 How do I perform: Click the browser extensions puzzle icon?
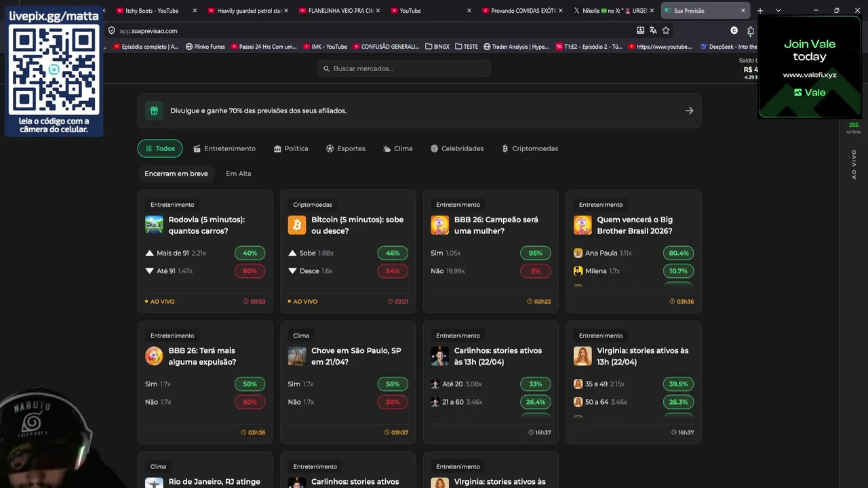click(751, 30)
